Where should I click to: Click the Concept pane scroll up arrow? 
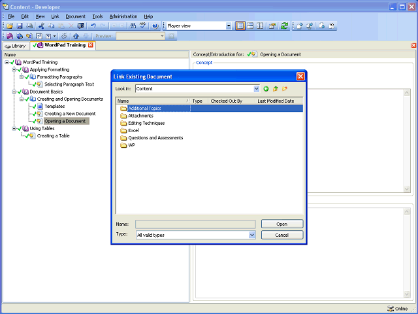pos(406,93)
